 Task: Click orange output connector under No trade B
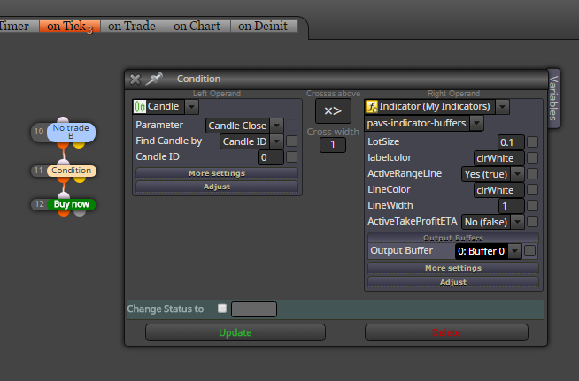click(63, 145)
